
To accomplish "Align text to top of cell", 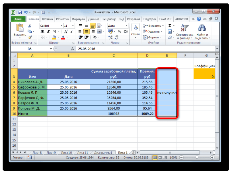I will click(x=80, y=26).
